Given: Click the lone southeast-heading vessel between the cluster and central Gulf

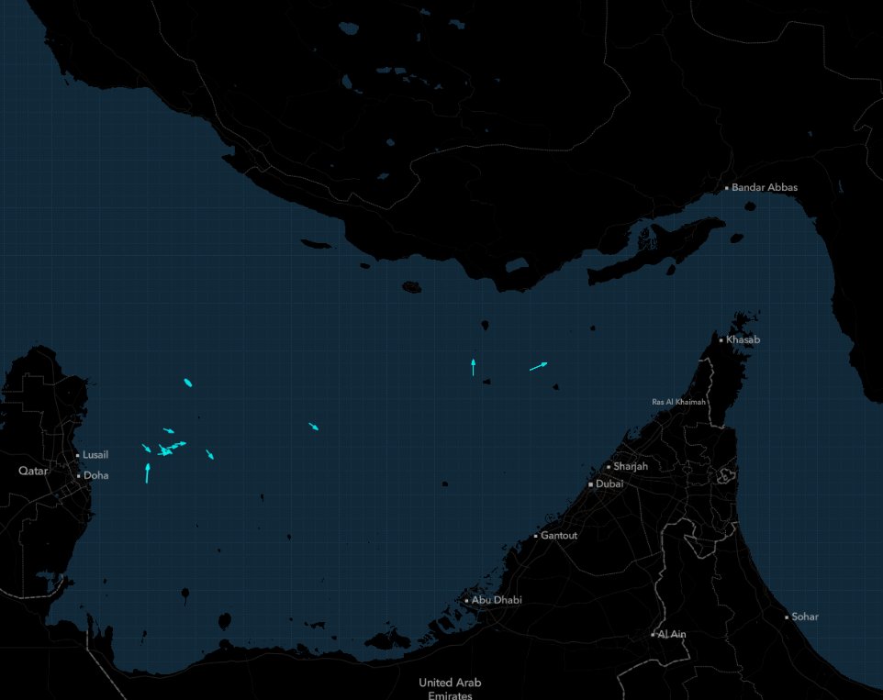Looking at the screenshot, I should 314,427.
